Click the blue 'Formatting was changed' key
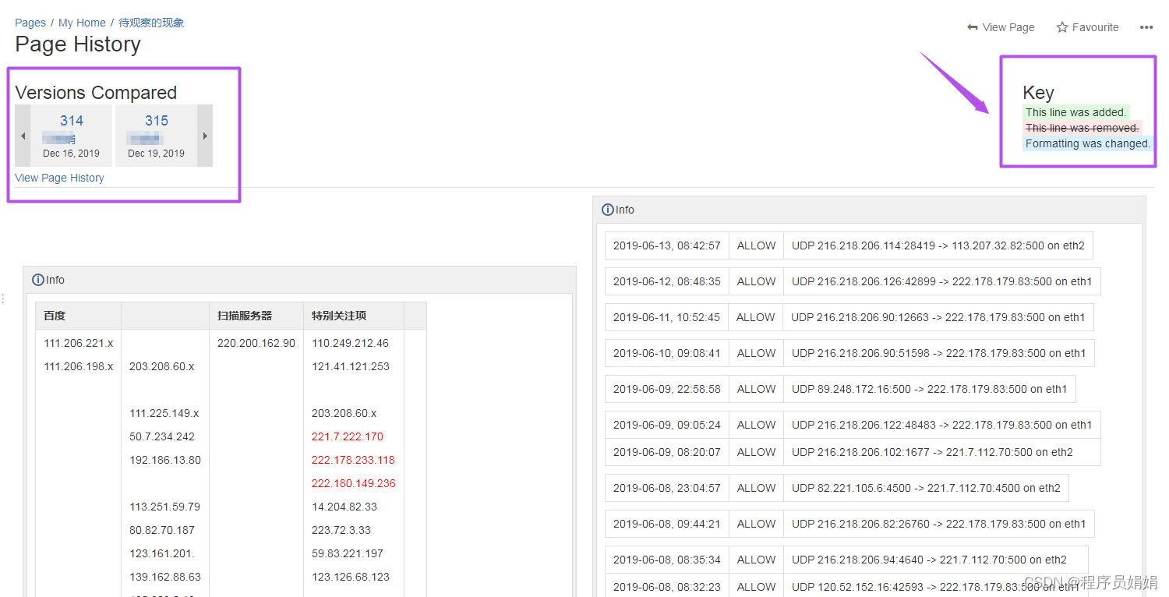 point(1088,143)
